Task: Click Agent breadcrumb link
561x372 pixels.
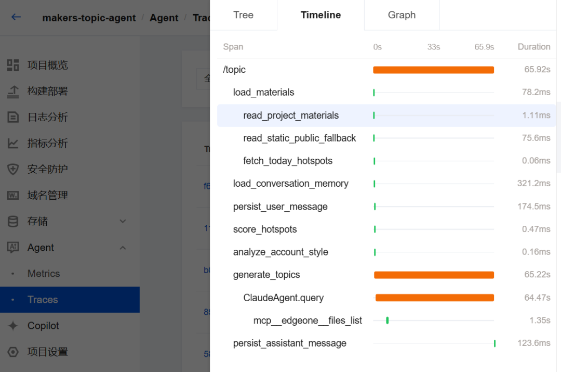Action: pos(164,18)
